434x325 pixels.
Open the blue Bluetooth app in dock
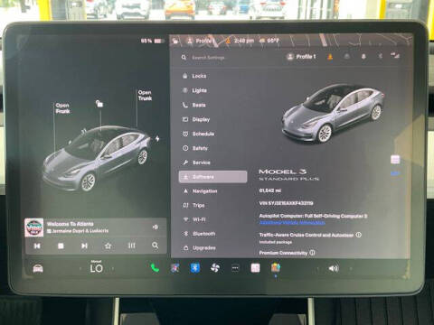[x=195, y=267]
